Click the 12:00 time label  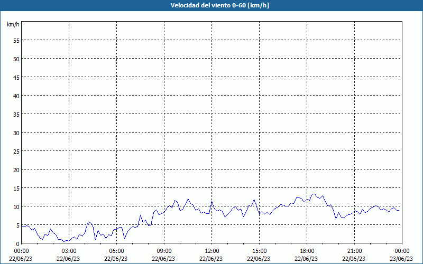(x=212, y=251)
